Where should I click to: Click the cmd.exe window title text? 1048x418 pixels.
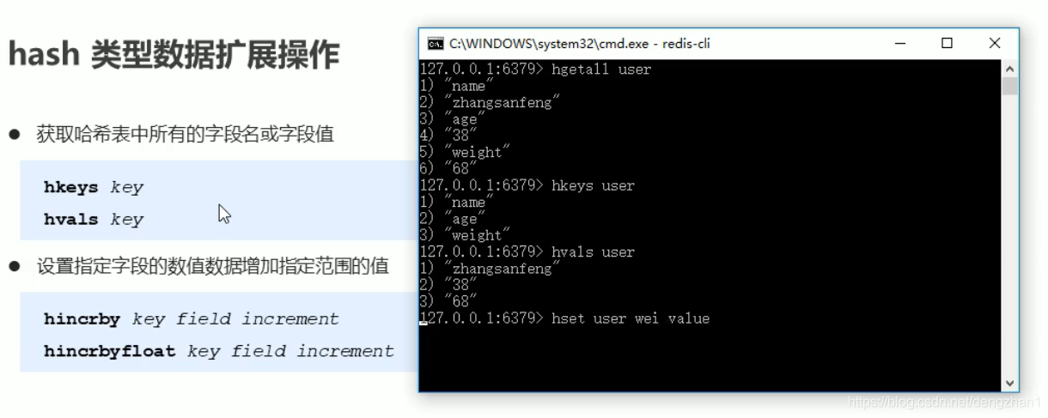(x=580, y=44)
